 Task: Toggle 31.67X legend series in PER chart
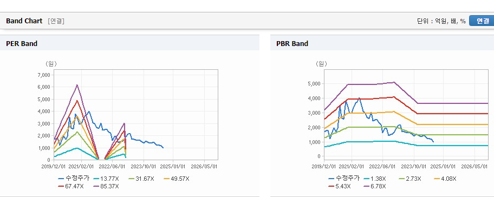141,179
